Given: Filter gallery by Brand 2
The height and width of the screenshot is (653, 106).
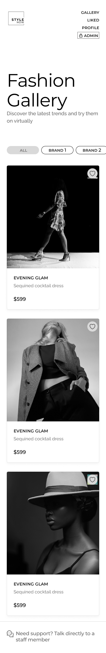Looking at the screenshot, I should pyautogui.click(x=91, y=150).
